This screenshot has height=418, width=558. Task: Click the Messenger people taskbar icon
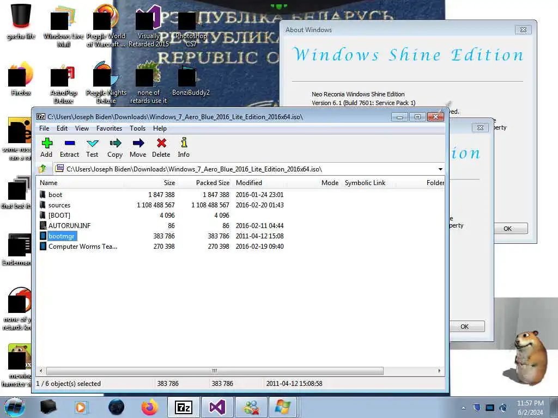(x=251, y=407)
